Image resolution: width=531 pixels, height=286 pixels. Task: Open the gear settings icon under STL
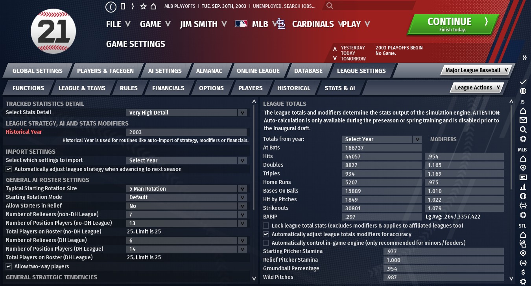tap(523, 282)
